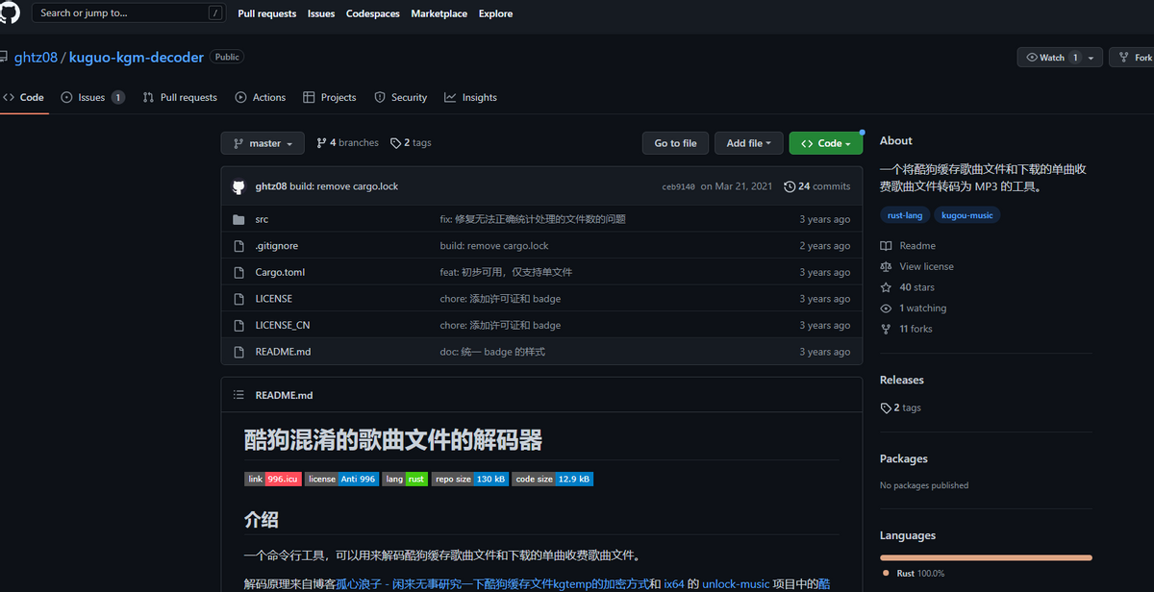View the 40 stars link
The height and width of the screenshot is (592, 1154).
click(908, 287)
